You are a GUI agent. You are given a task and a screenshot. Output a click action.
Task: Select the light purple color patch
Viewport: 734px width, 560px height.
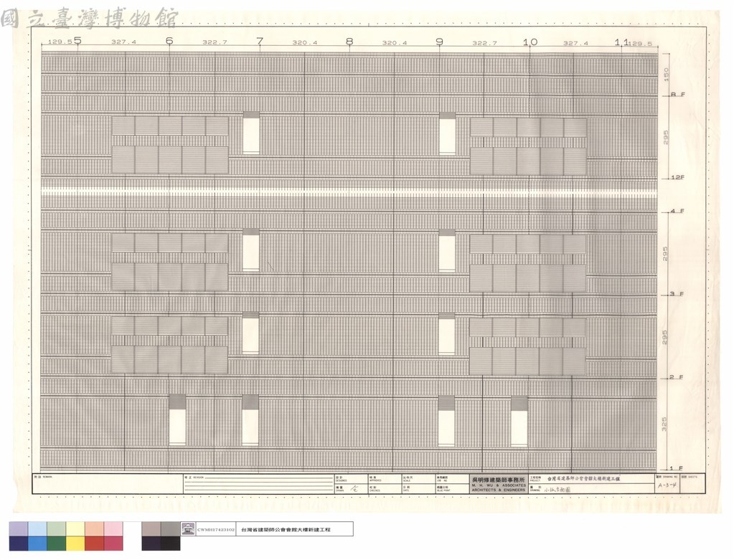[18, 529]
